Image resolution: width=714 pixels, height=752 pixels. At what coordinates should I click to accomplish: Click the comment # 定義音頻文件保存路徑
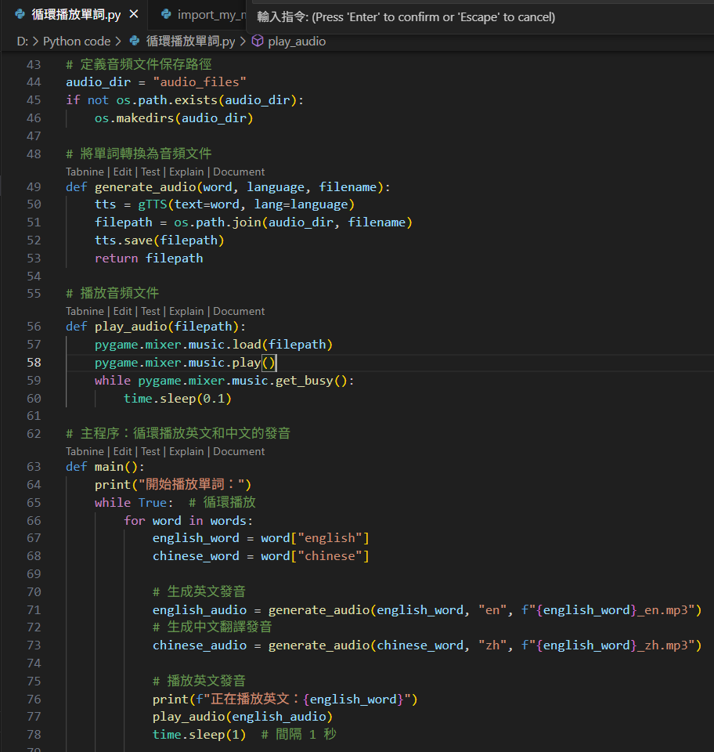pos(139,64)
